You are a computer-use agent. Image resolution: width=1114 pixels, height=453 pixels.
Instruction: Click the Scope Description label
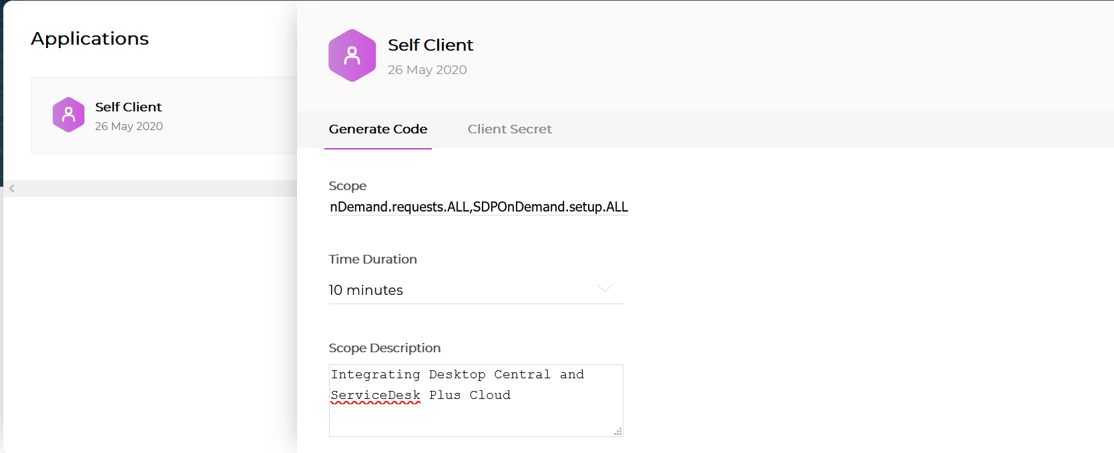tap(384, 348)
